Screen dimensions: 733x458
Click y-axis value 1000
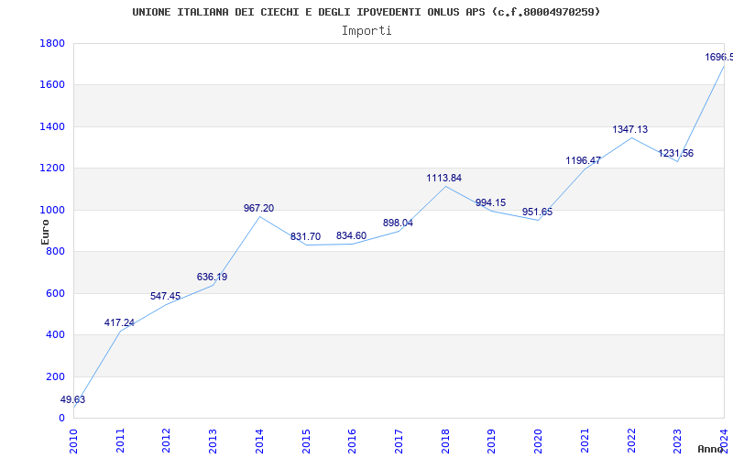pyautogui.click(x=52, y=210)
